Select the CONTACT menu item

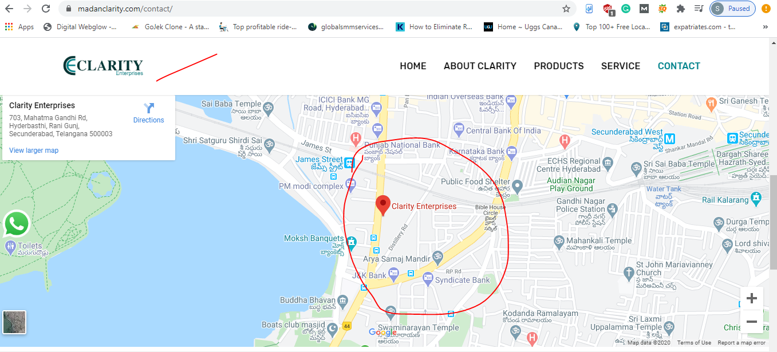(x=679, y=66)
